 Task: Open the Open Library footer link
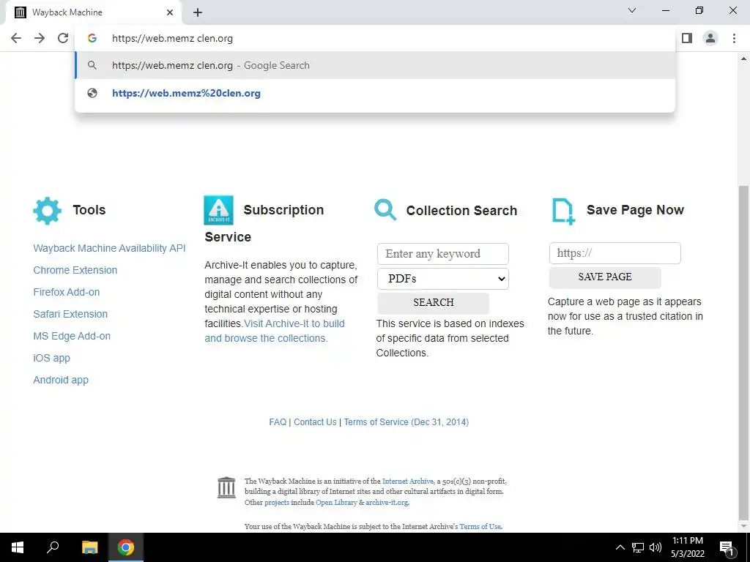point(336,503)
